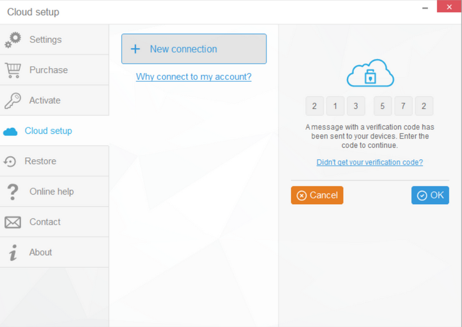Go to the Purchase section
The image size is (462, 327).
point(54,70)
